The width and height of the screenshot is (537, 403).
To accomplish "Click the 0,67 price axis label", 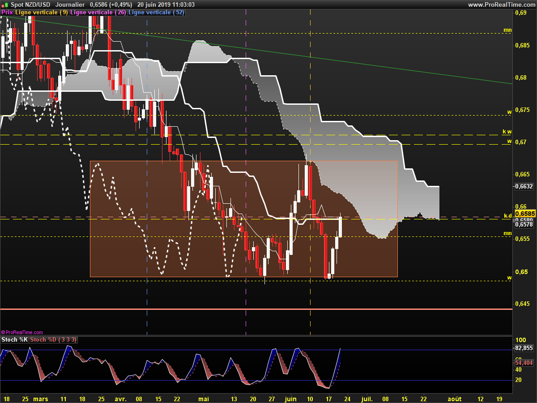I will 520,142.
